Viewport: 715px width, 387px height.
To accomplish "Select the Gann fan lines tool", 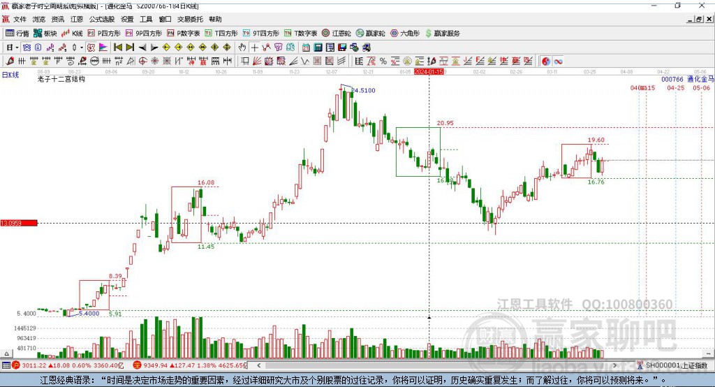I will tap(257, 61).
